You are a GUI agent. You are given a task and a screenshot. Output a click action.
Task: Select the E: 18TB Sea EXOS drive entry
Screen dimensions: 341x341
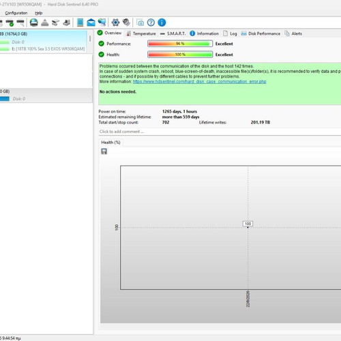(48, 49)
